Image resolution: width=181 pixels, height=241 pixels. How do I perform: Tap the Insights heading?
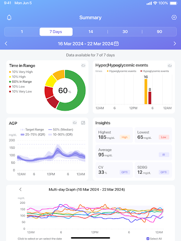point(103,123)
